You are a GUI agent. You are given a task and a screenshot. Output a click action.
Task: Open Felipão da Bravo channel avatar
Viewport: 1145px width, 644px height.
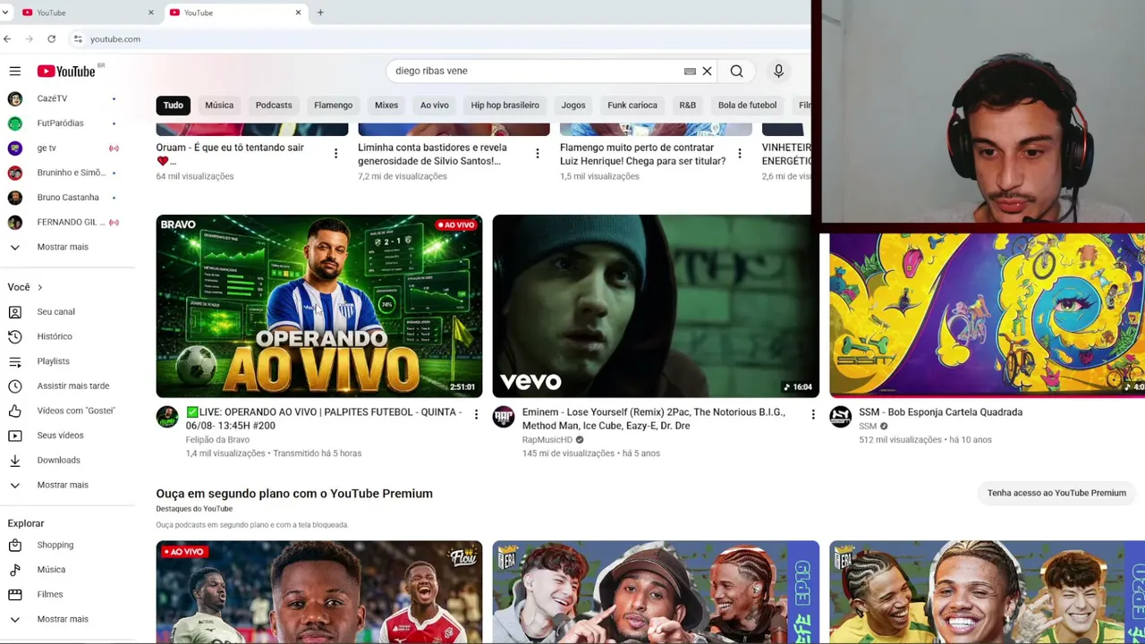[x=167, y=417]
